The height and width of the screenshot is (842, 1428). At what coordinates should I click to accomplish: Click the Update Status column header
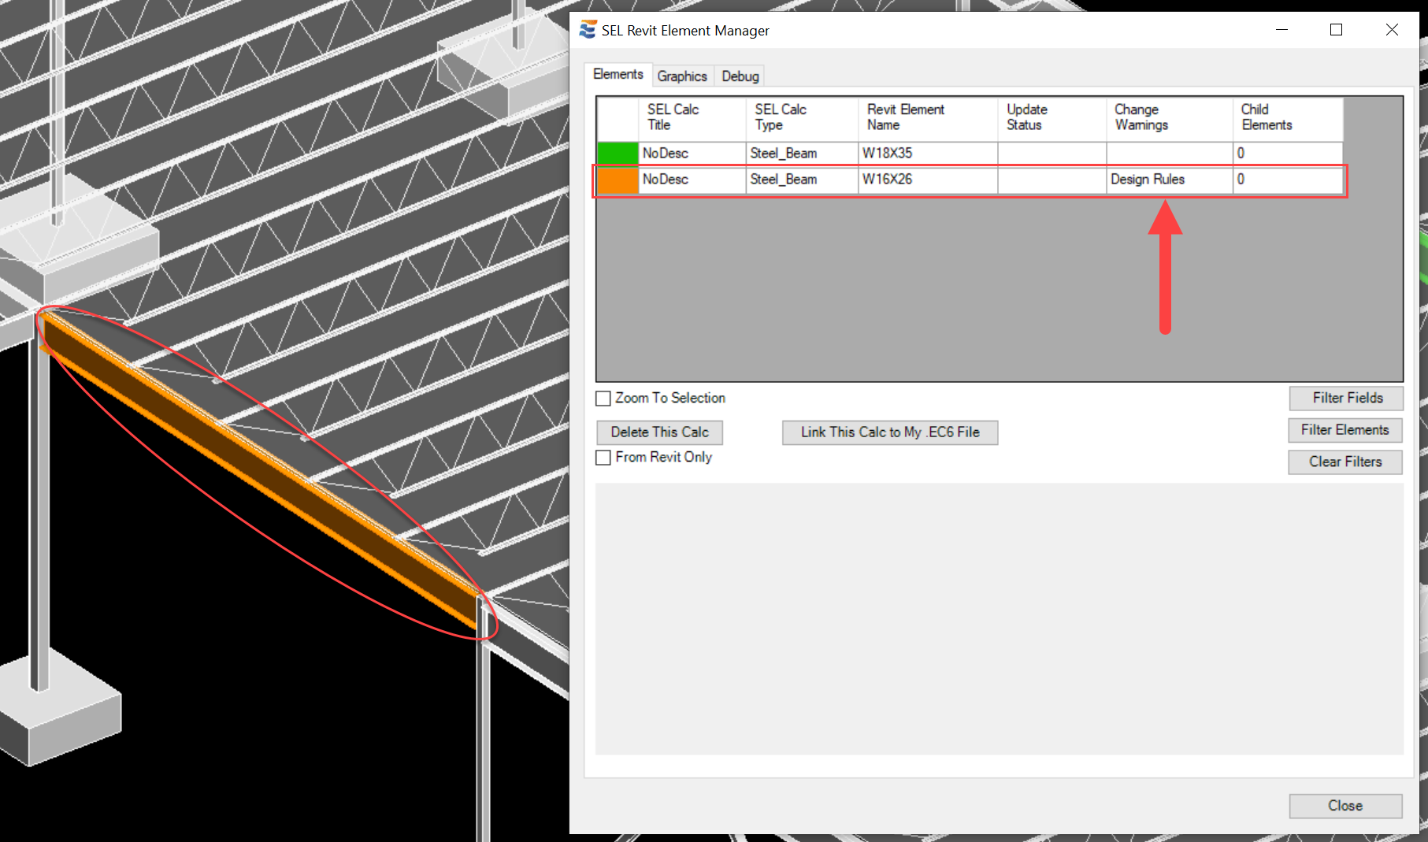coord(1052,118)
